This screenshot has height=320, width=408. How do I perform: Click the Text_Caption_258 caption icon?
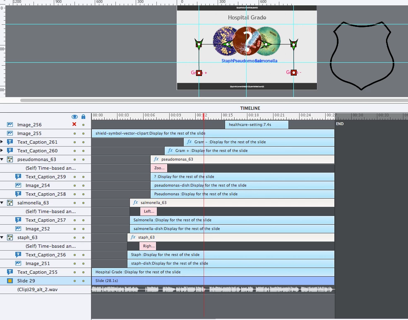(18, 194)
